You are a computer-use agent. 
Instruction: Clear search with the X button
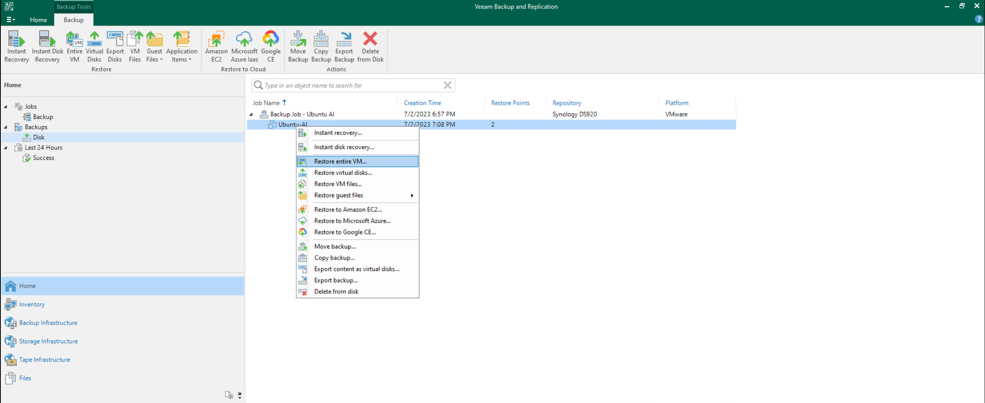(447, 85)
